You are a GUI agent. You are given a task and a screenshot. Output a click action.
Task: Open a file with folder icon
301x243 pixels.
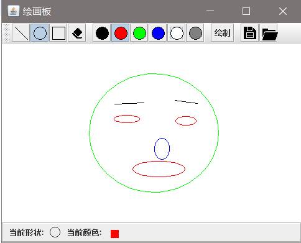[x=269, y=33]
